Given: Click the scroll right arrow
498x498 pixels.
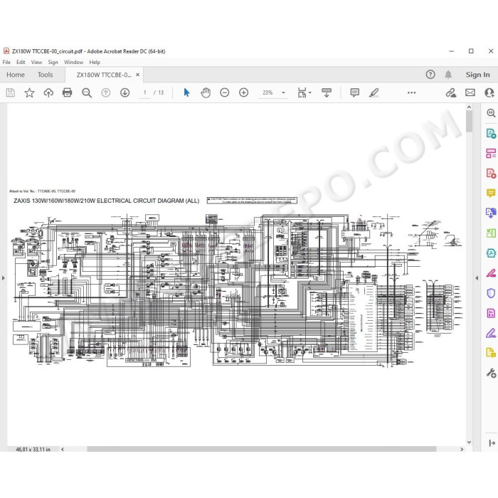Looking at the screenshot, I should click(x=462, y=449).
